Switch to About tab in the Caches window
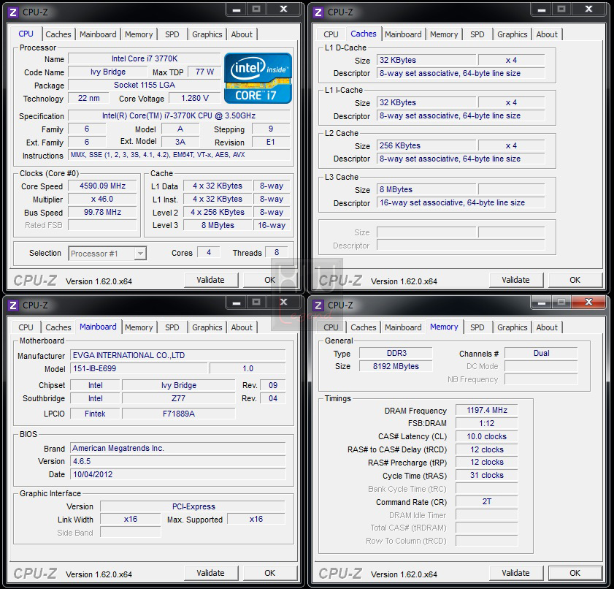 (x=547, y=34)
